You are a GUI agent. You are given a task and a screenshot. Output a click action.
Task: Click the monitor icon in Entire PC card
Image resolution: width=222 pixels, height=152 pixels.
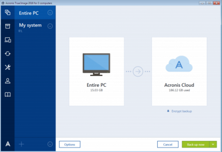[x=96, y=64]
